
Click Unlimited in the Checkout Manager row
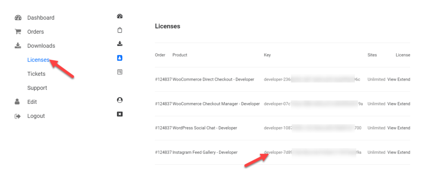point(376,103)
